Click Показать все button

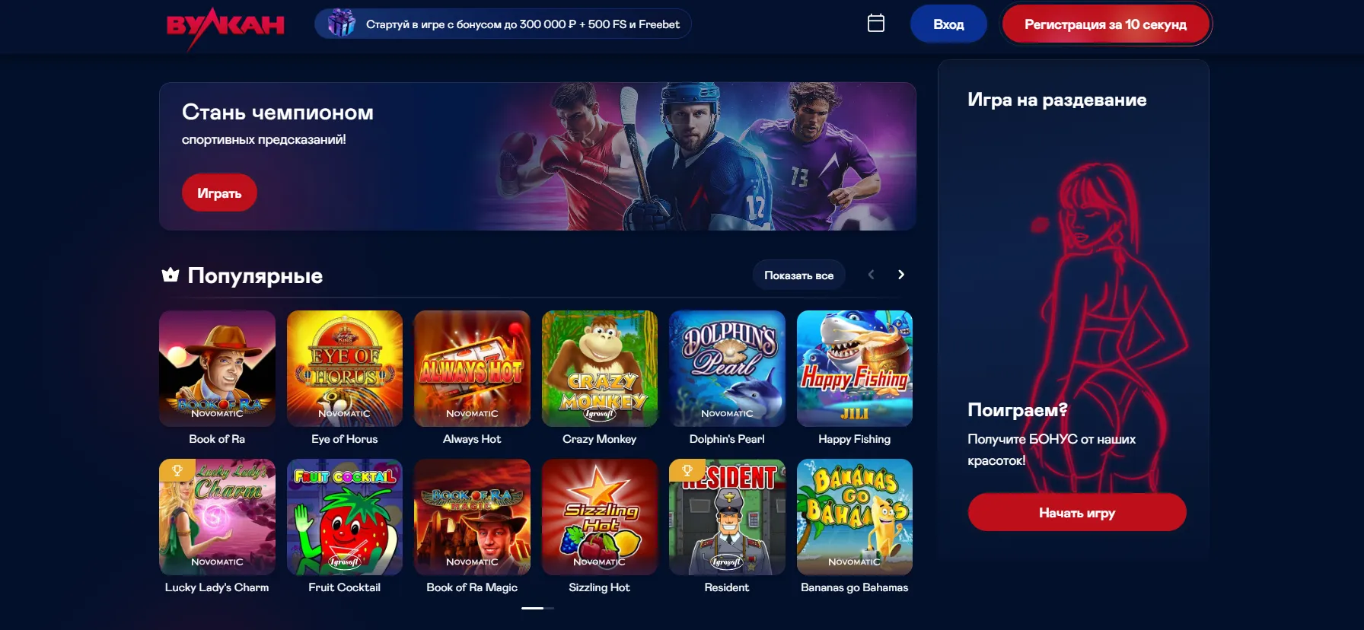798,275
